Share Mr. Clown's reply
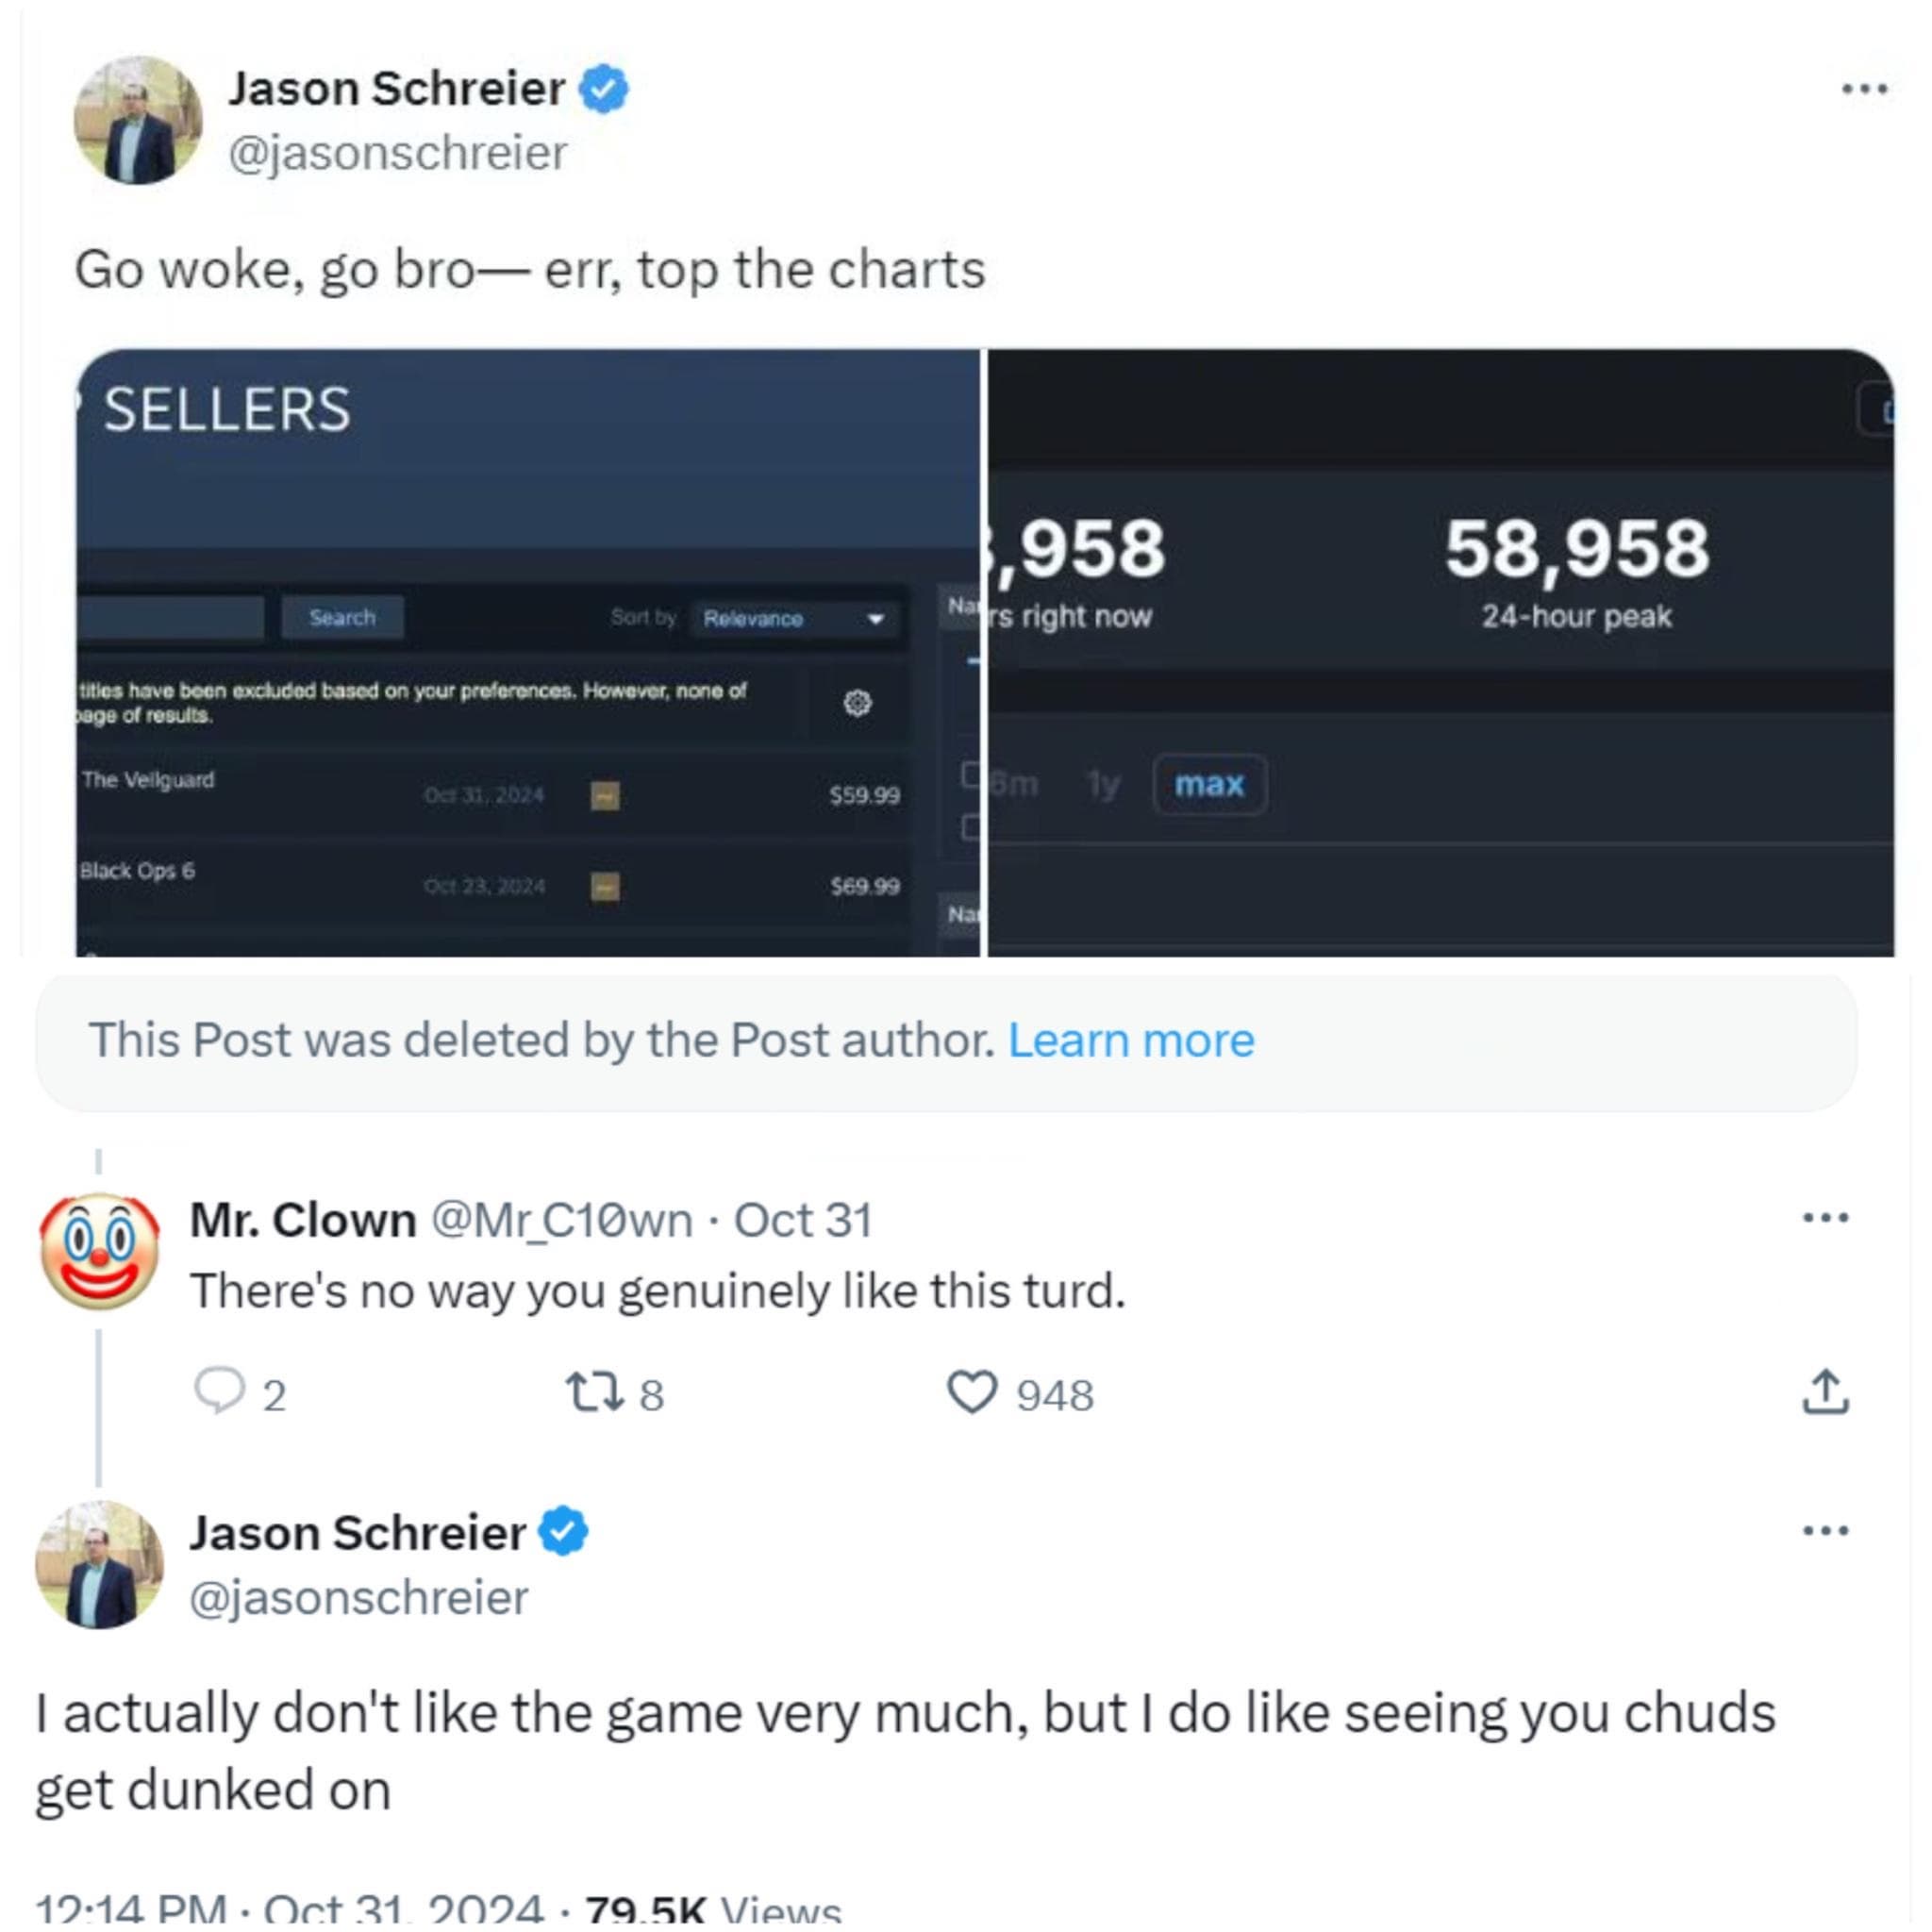The width and height of the screenshot is (1932, 1932). tap(1825, 1392)
